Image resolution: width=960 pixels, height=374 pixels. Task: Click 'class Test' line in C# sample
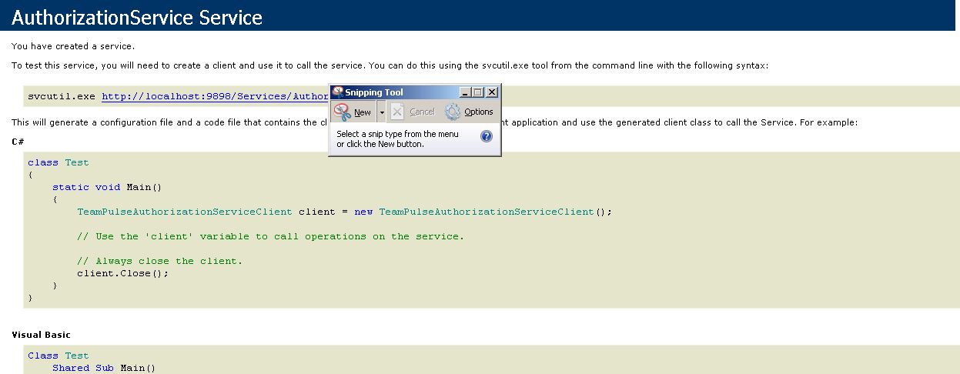[x=58, y=162]
